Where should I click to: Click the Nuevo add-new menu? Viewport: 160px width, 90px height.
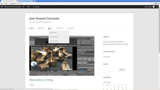(36, 7)
